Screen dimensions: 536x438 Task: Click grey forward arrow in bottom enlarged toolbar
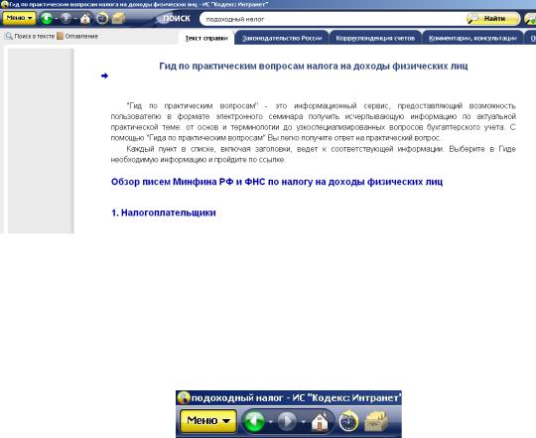click(x=287, y=421)
